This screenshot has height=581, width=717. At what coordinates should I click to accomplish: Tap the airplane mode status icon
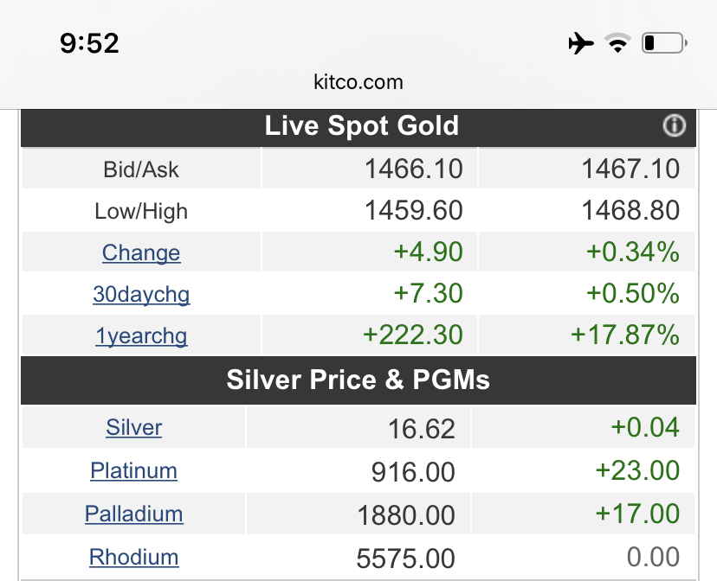581,43
